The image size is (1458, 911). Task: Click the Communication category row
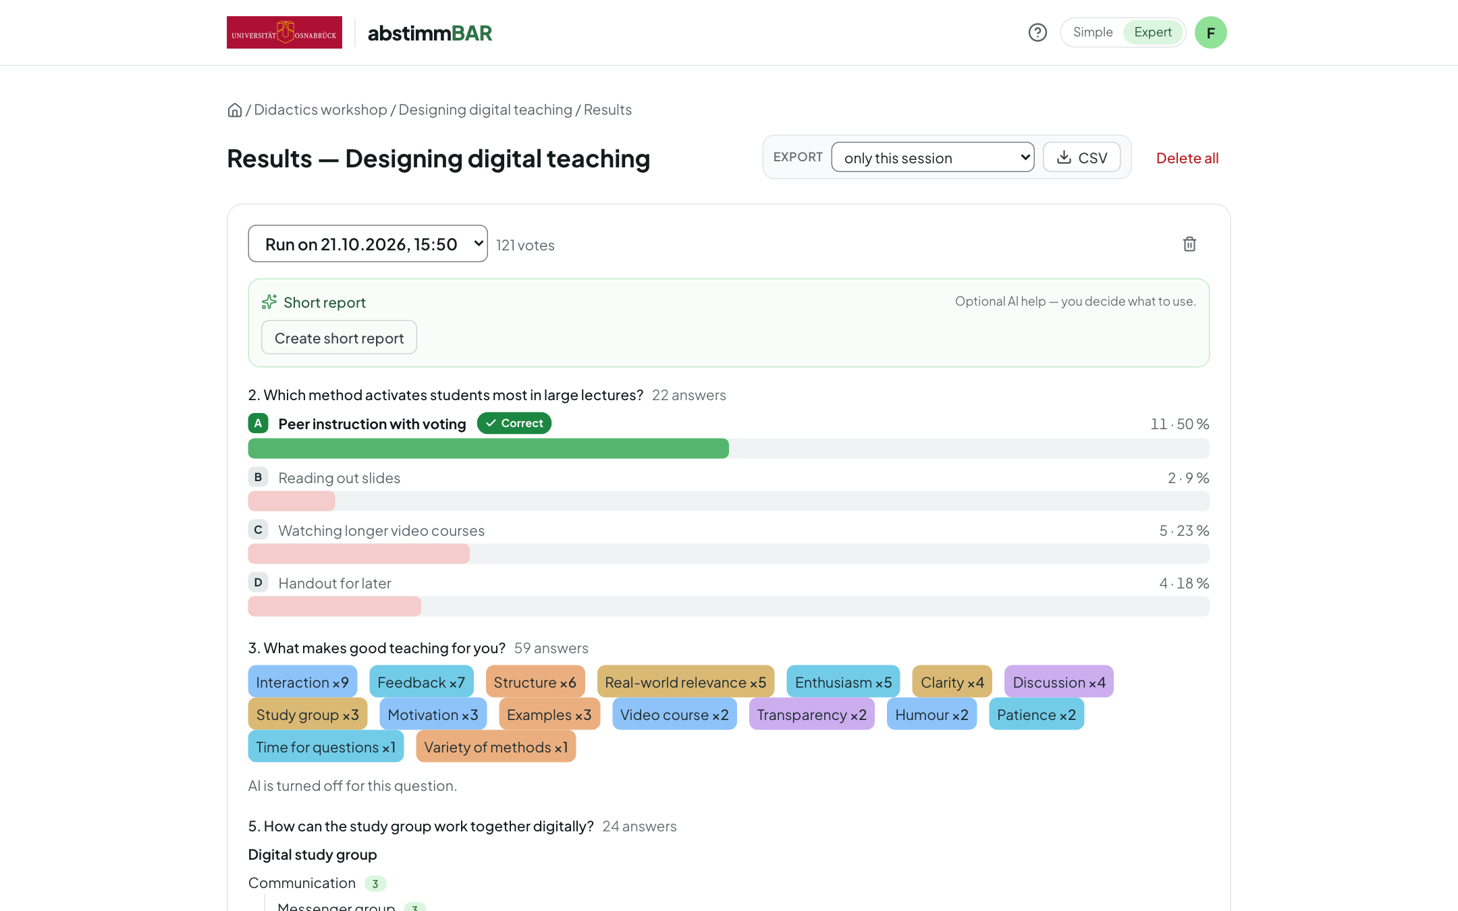coord(317,883)
